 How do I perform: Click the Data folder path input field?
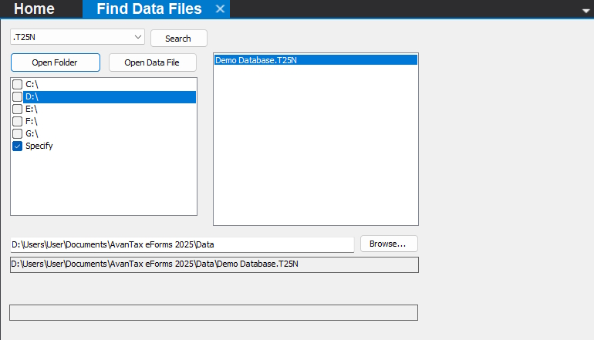(x=181, y=244)
